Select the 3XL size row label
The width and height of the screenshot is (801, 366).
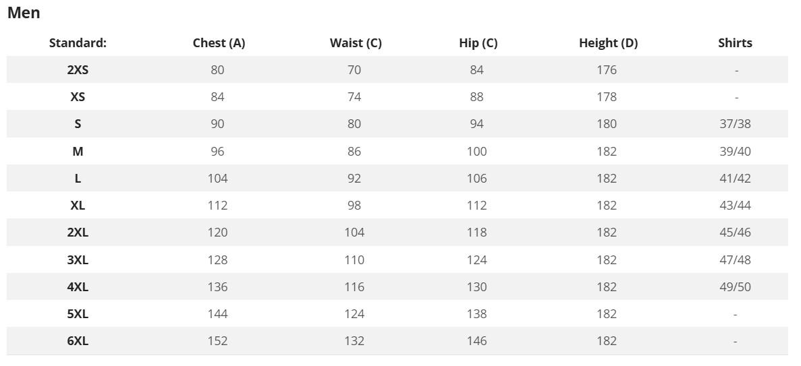click(78, 260)
